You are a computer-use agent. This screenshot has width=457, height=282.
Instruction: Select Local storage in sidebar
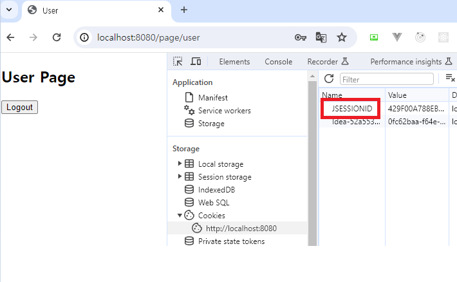pyautogui.click(x=221, y=164)
